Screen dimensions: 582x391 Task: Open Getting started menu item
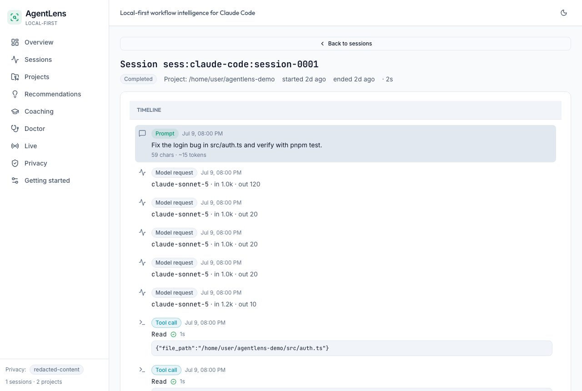click(55, 180)
